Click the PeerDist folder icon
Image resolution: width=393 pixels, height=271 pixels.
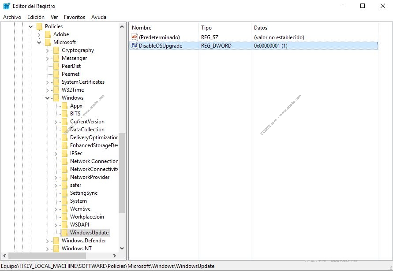[x=56, y=66]
